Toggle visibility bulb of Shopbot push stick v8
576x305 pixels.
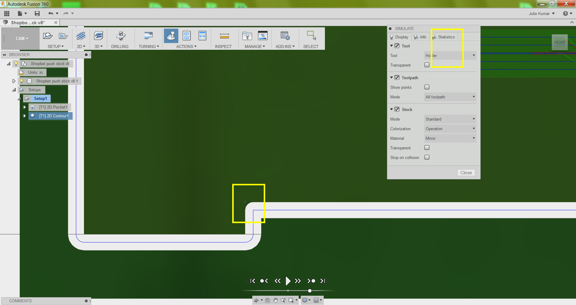[16, 64]
